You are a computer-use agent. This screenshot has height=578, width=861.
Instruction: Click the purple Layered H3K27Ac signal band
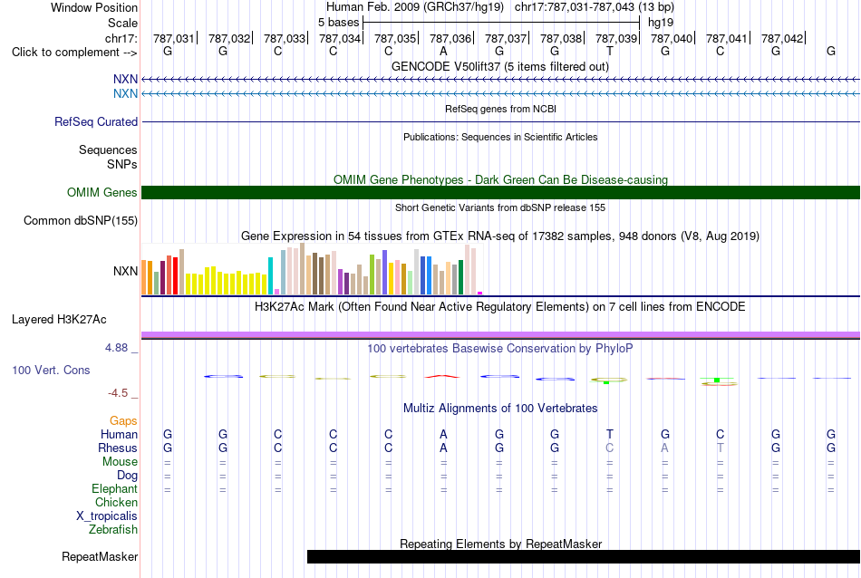(500, 335)
